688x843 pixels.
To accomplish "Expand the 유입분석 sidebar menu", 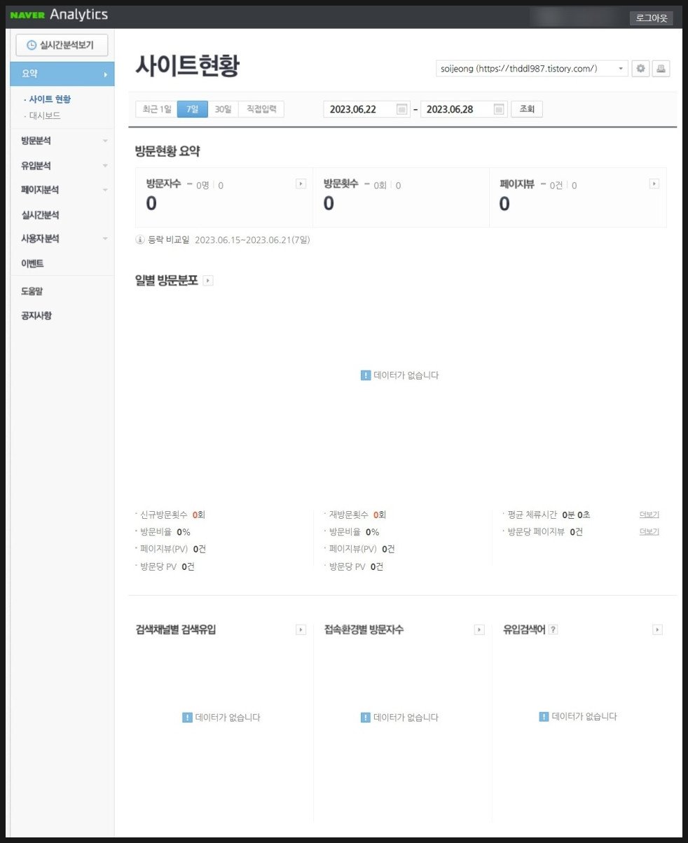I will tap(62, 166).
